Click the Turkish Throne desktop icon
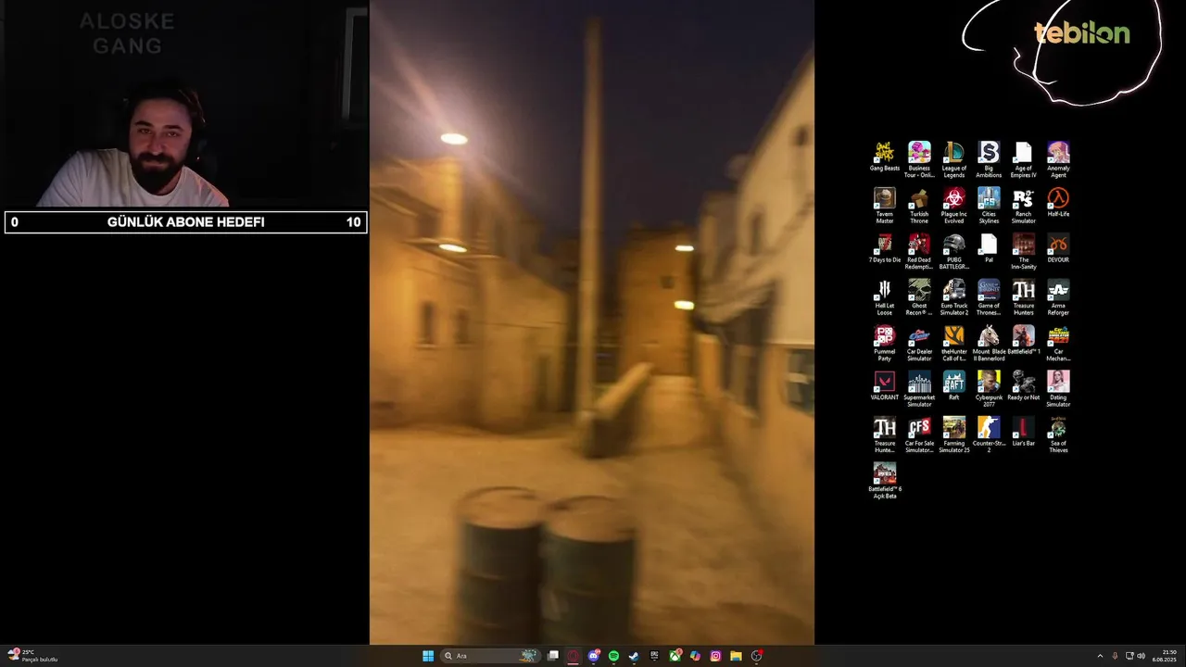 click(919, 206)
